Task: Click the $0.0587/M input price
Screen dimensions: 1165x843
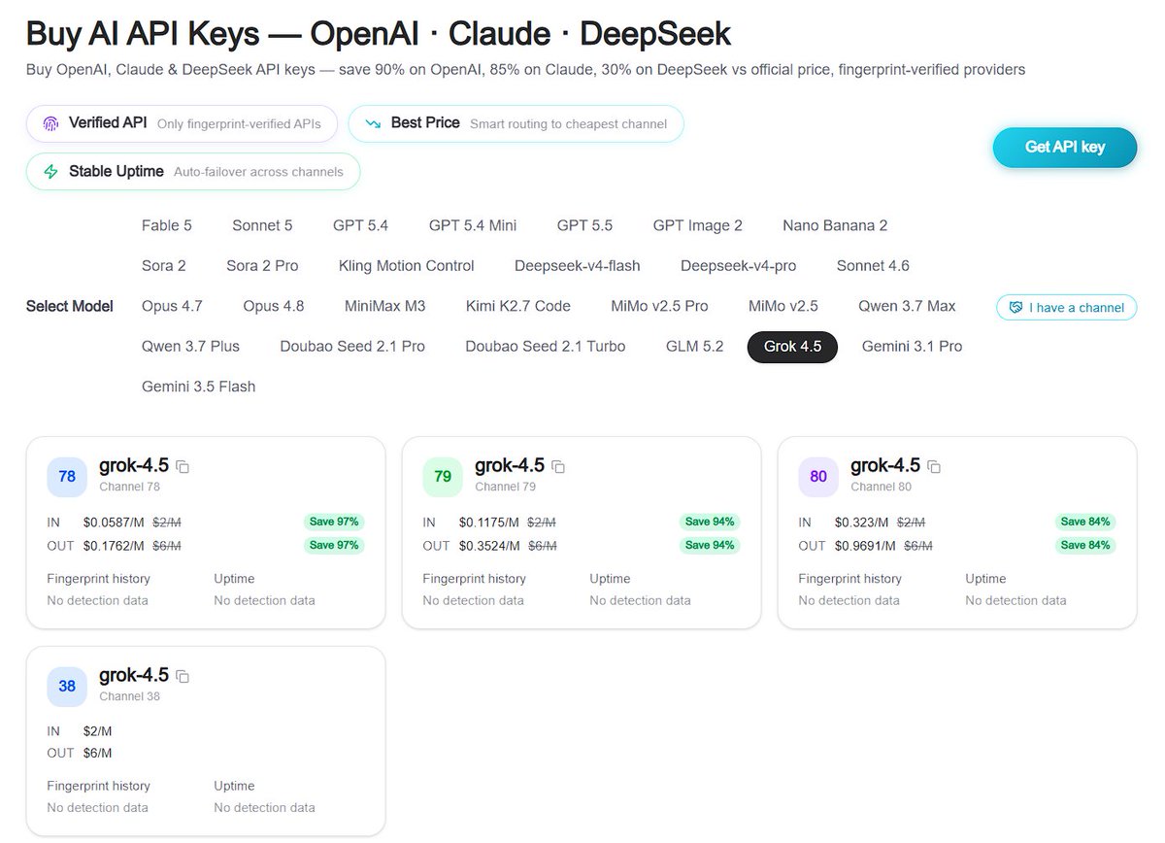Action: click(x=114, y=523)
